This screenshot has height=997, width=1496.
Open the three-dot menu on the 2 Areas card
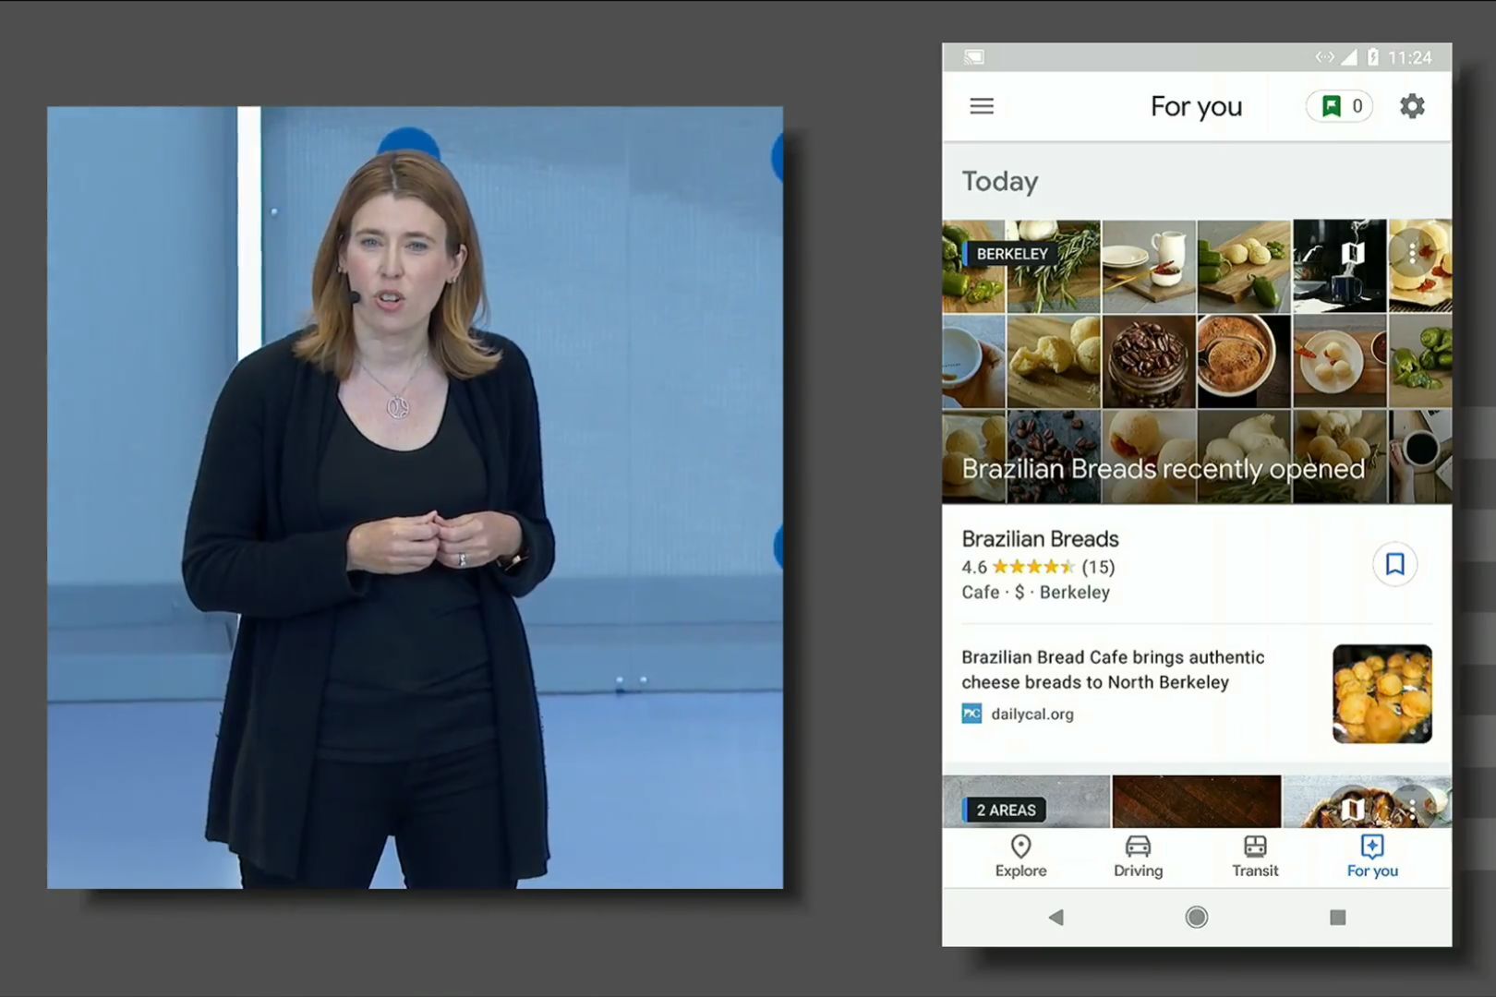pos(1412,810)
